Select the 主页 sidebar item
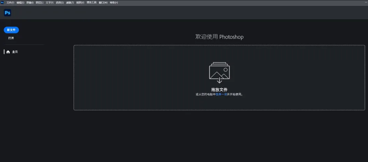The image size is (368, 162). pos(12,52)
